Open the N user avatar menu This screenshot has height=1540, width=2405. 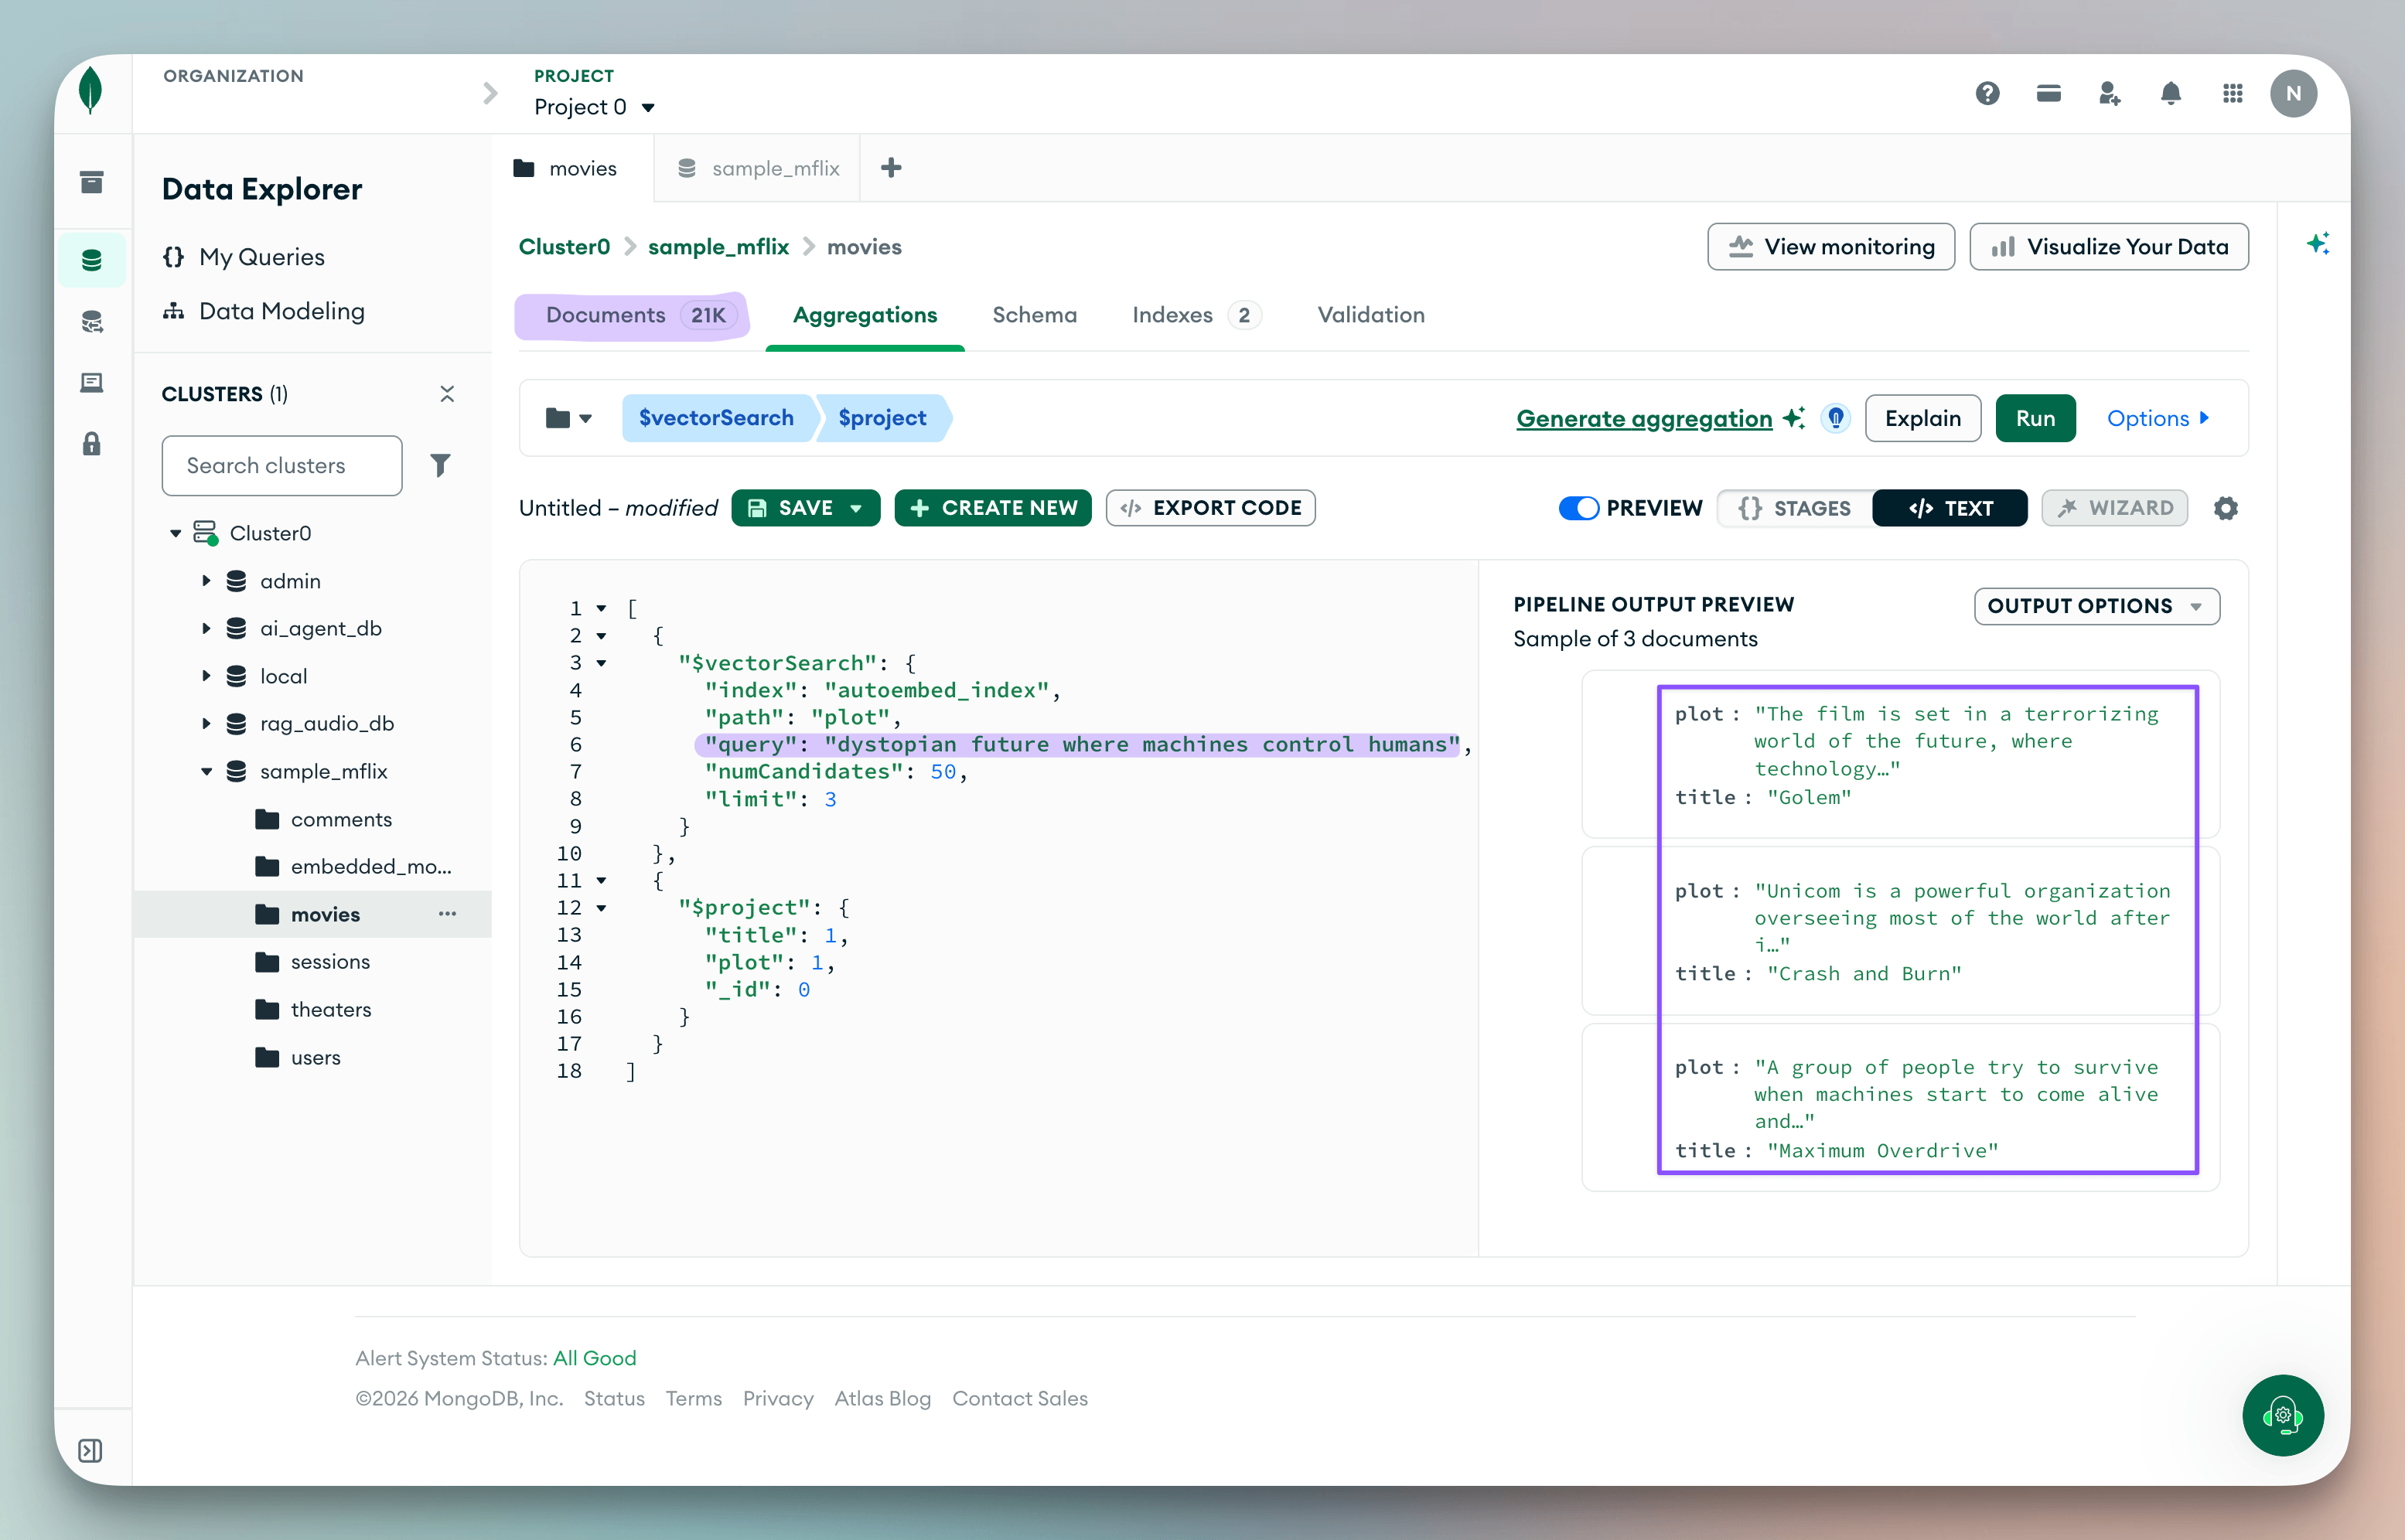[x=2293, y=94]
